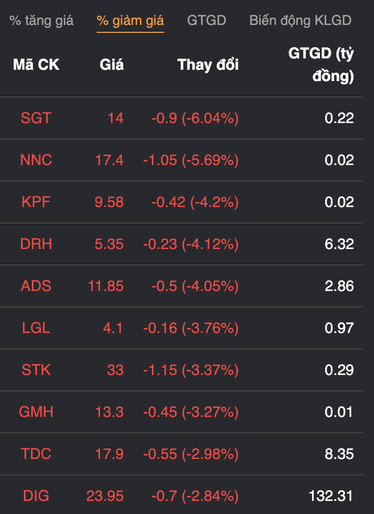Click DIG's 132.31 trading value
The height and width of the screenshot is (514, 374).
click(331, 496)
